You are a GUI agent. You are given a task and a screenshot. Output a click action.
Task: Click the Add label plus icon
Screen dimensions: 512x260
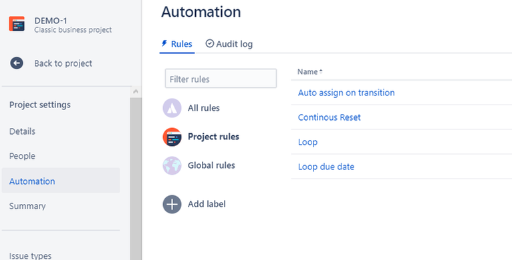tap(172, 204)
